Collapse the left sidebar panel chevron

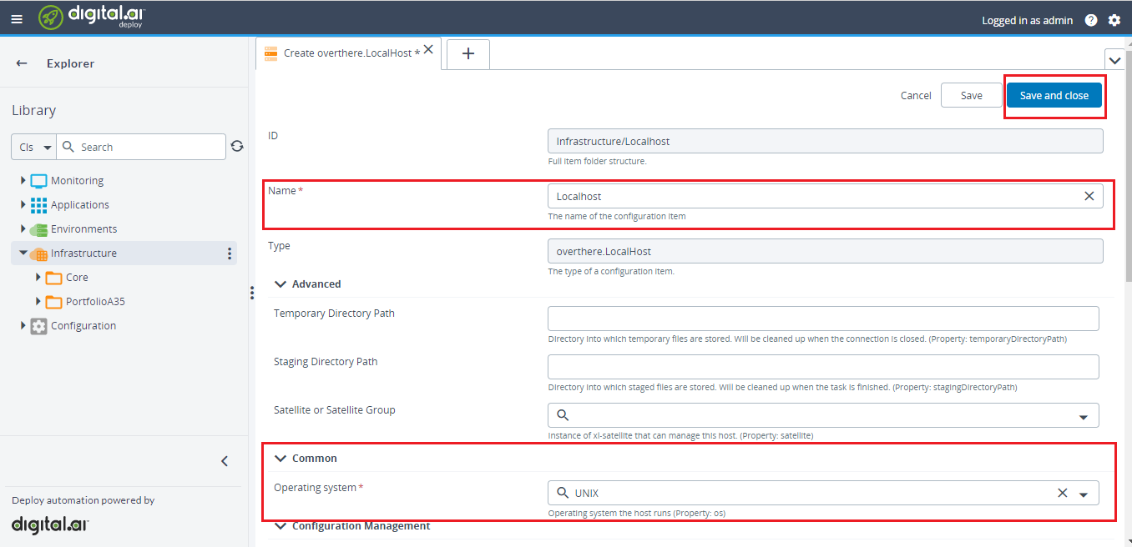[x=224, y=461]
